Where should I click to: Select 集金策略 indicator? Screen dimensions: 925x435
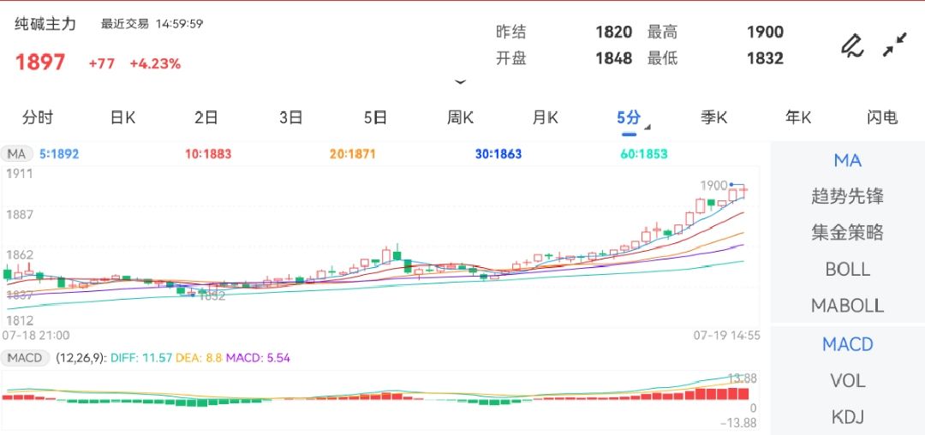tap(847, 232)
